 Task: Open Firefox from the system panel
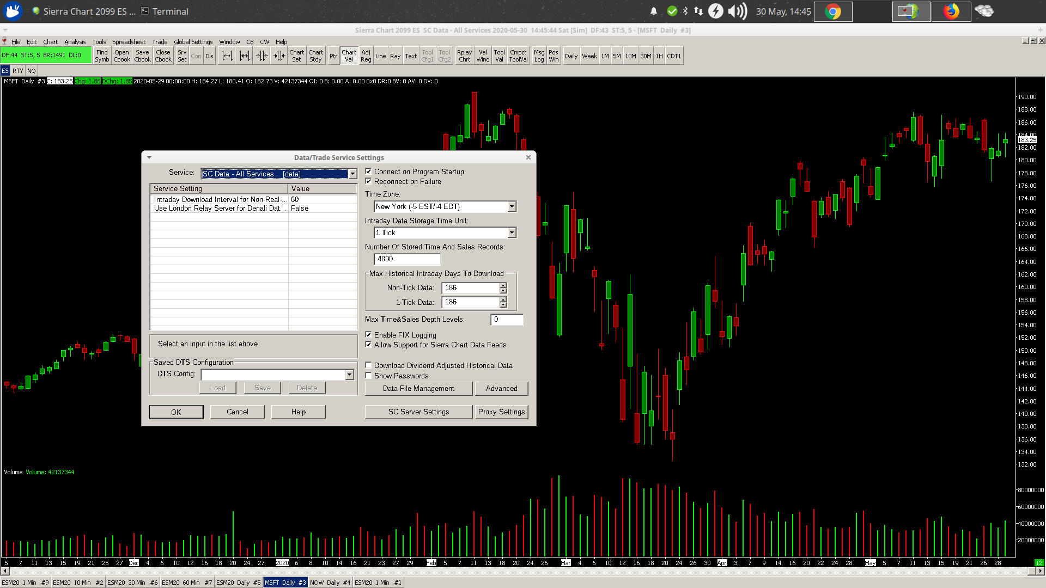click(951, 11)
